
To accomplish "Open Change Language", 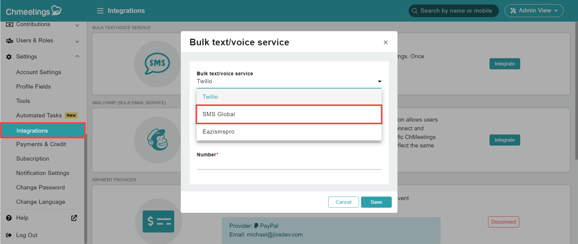I will [x=41, y=202].
